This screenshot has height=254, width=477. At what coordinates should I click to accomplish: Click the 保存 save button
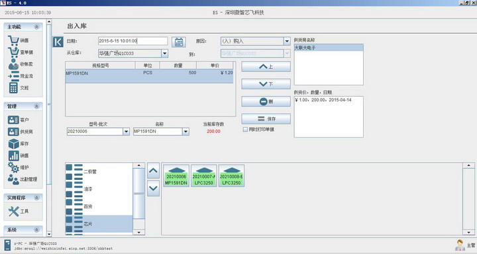(x=266, y=119)
